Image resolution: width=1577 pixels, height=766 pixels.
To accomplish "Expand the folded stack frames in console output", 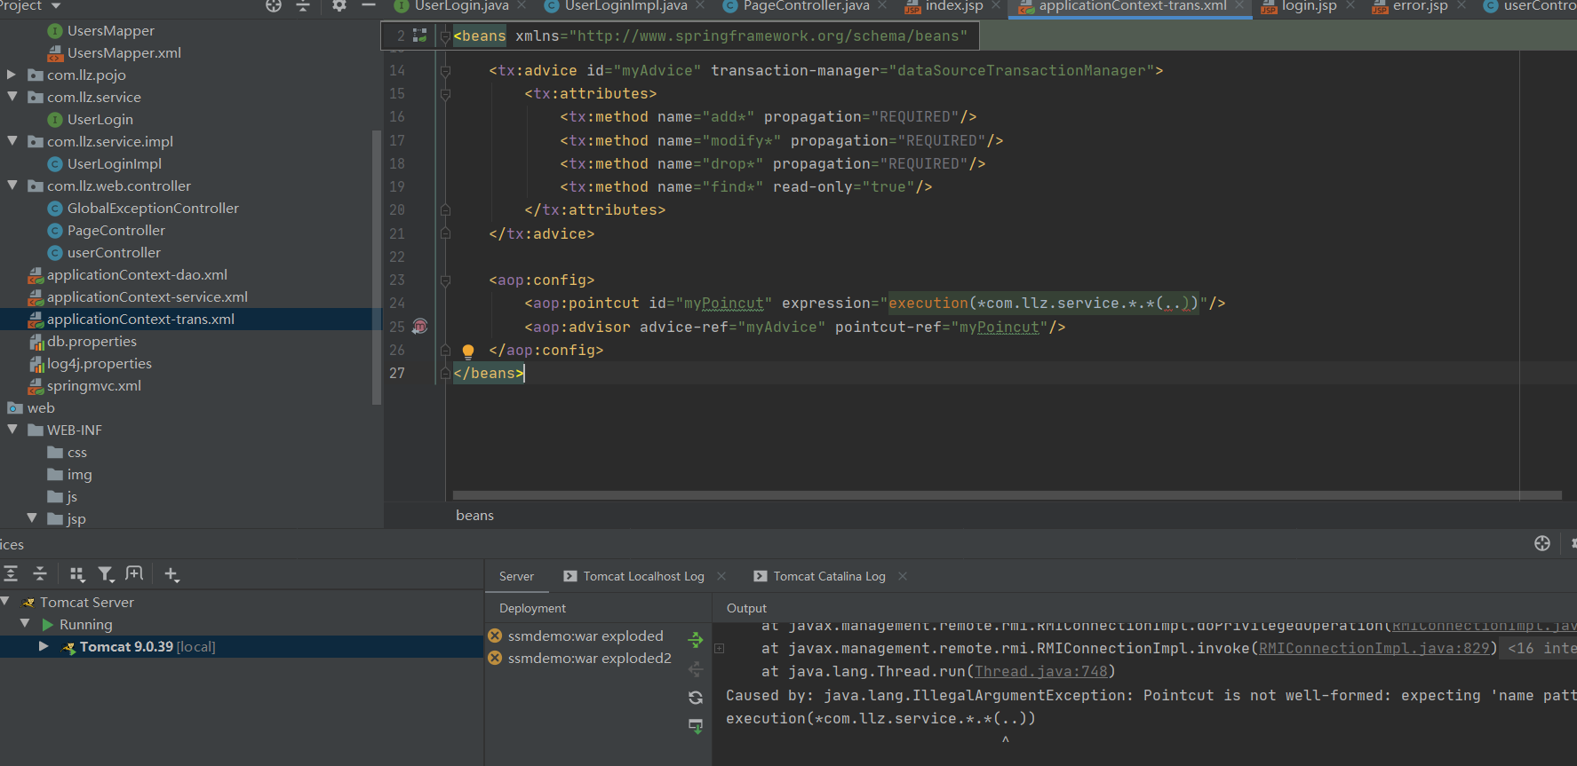I will tap(720, 649).
